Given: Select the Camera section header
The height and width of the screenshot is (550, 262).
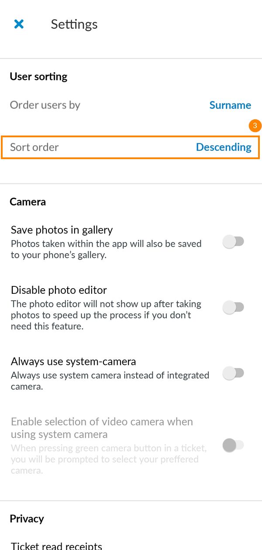Looking at the screenshot, I should [x=28, y=202].
